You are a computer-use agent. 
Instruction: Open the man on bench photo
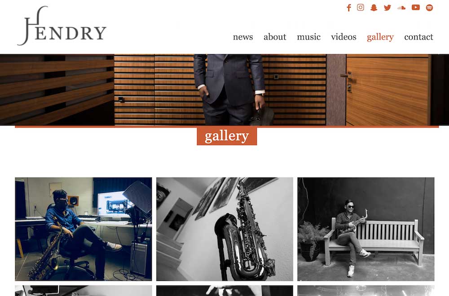coord(366,229)
